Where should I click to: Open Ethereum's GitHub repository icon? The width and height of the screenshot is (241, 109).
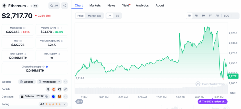60,89
